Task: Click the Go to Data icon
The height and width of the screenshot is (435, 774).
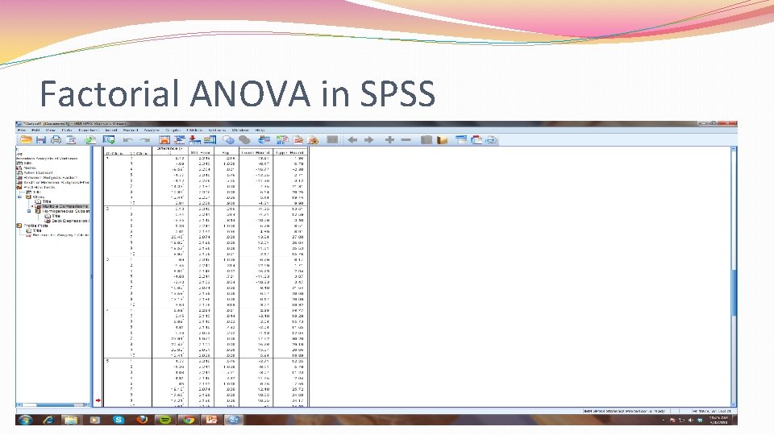Action: pyautogui.click(x=164, y=140)
